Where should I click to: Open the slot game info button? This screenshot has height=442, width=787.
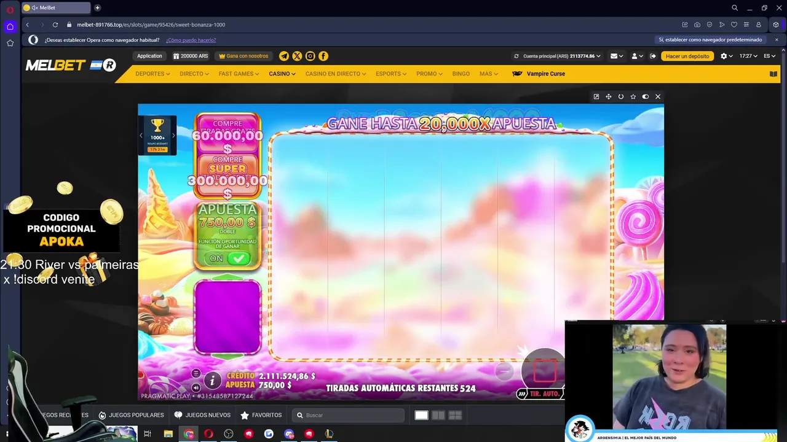212,381
